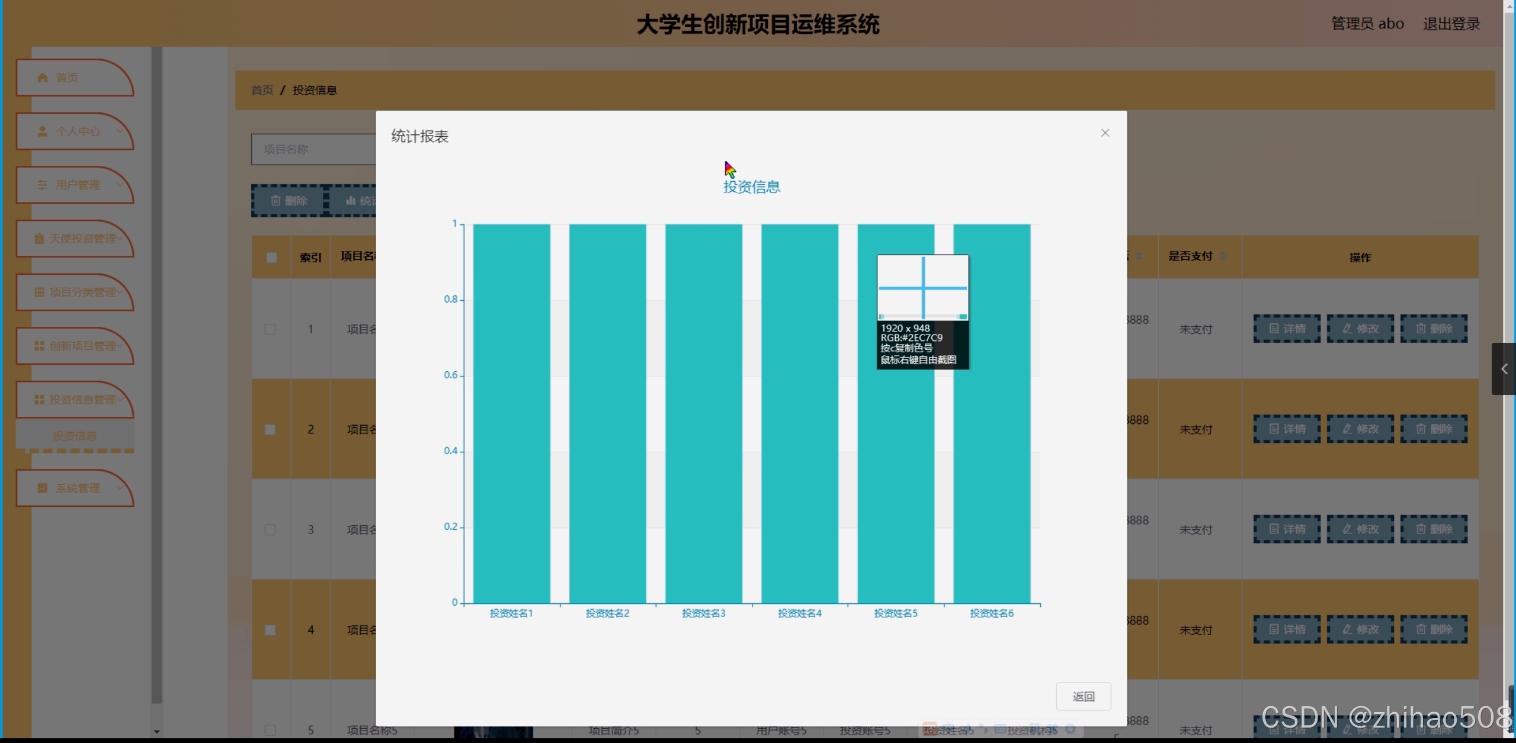Viewport: 1516px width, 743px height.
Task: Click 退出登录 link at top right
Action: coord(1451,24)
